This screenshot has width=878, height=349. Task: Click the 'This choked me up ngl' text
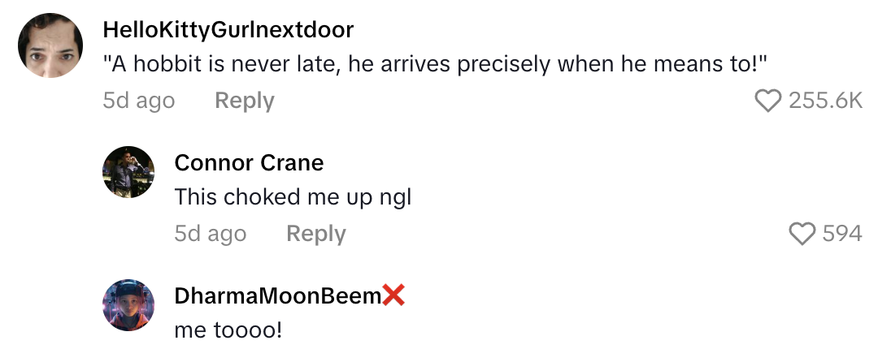293,197
